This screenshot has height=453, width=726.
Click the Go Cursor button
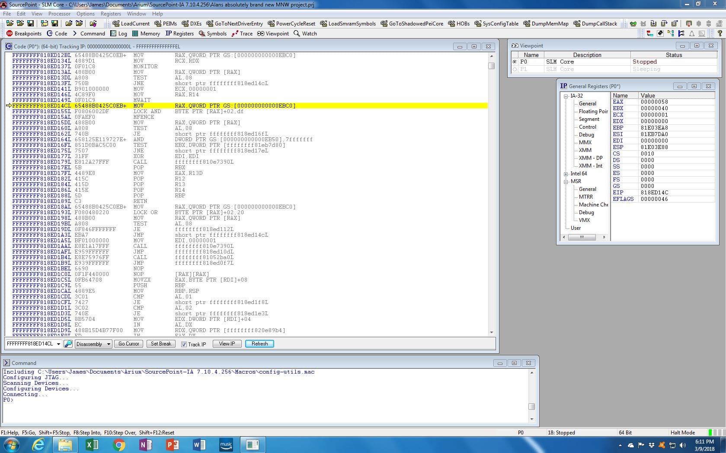pos(129,344)
